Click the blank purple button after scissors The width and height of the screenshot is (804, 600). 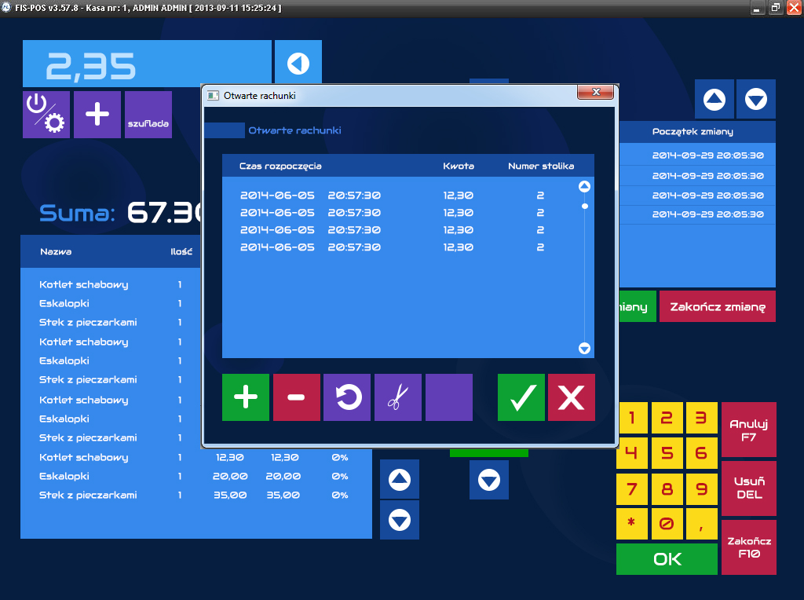(x=449, y=397)
